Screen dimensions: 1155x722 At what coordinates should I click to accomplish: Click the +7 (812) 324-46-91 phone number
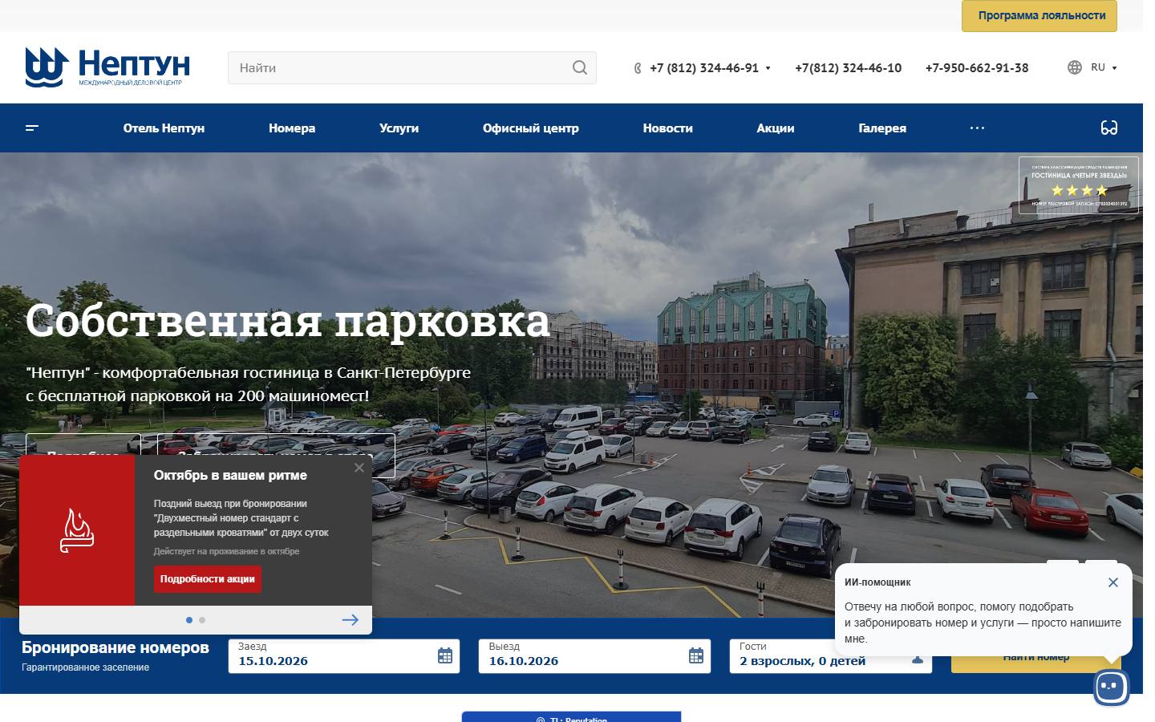(704, 68)
